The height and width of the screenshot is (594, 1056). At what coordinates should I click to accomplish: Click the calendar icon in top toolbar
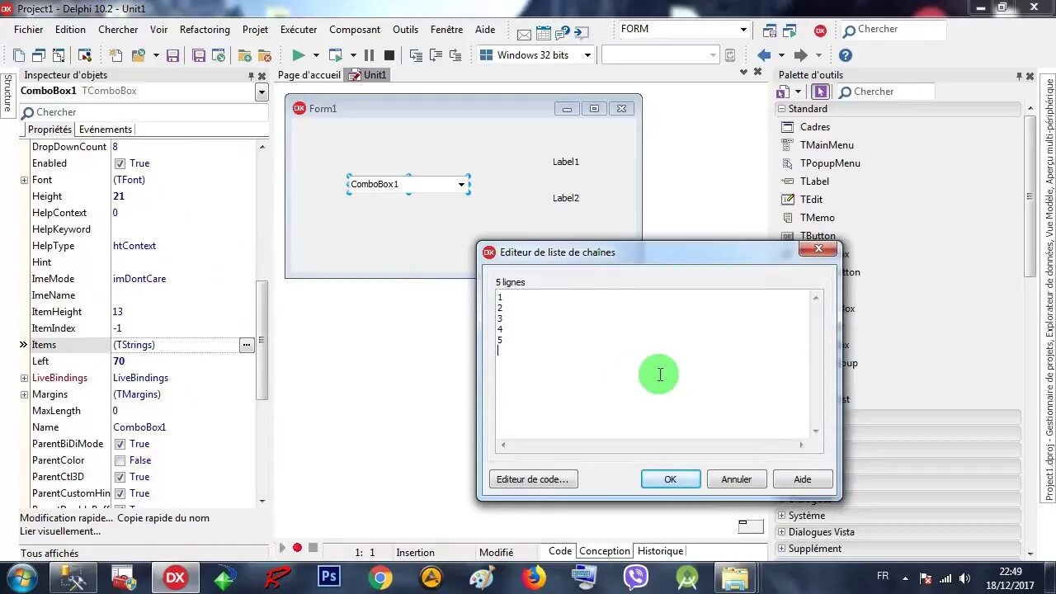point(544,33)
